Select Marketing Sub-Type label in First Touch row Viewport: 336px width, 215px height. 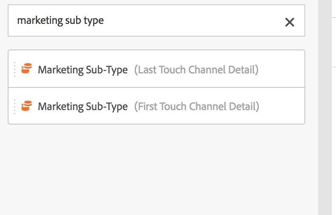[83, 107]
